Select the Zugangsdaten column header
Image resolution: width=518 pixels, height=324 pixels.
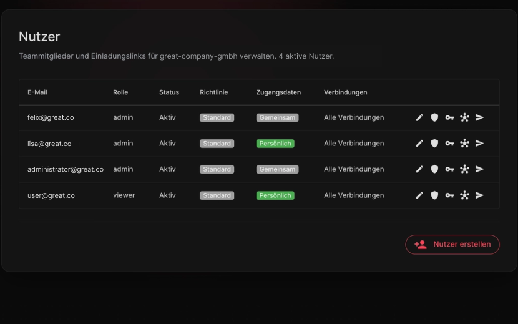[278, 92]
